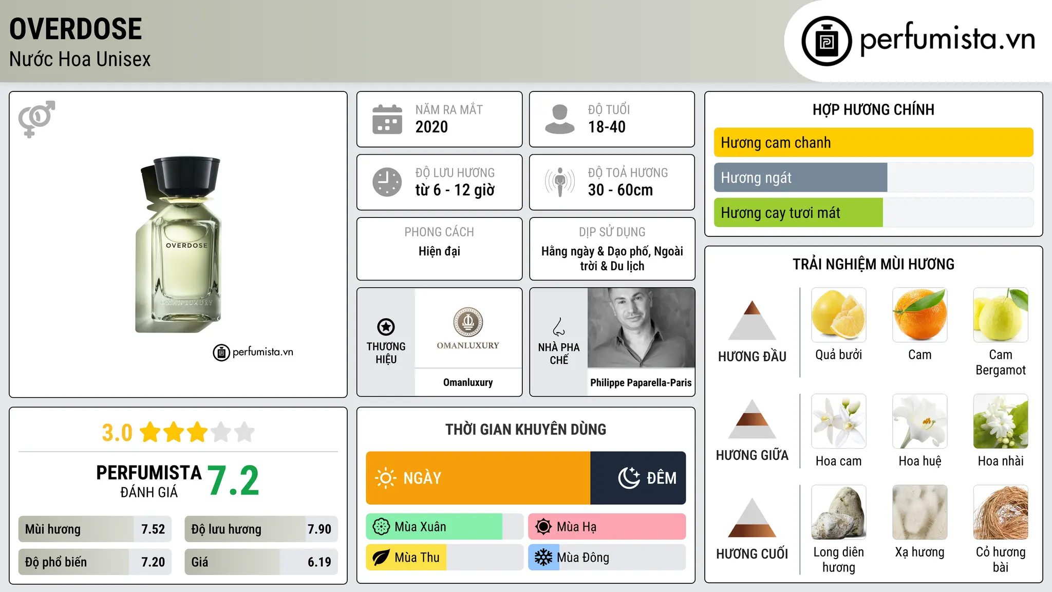Click the Mùi hương 7.52 score bar
1052x592 pixels.
pos(95,529)
